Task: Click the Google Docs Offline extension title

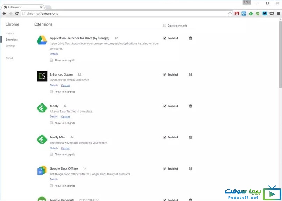Action: click(64, 168)
